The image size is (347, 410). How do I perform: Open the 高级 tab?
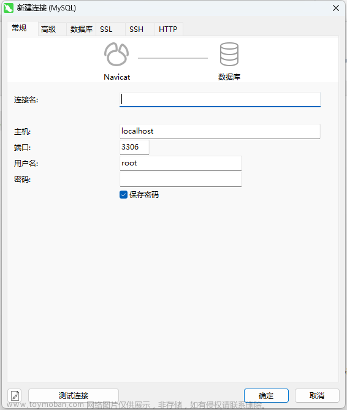(51, 29)
